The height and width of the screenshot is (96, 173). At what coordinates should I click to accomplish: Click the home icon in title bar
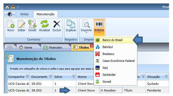point(7,7)
